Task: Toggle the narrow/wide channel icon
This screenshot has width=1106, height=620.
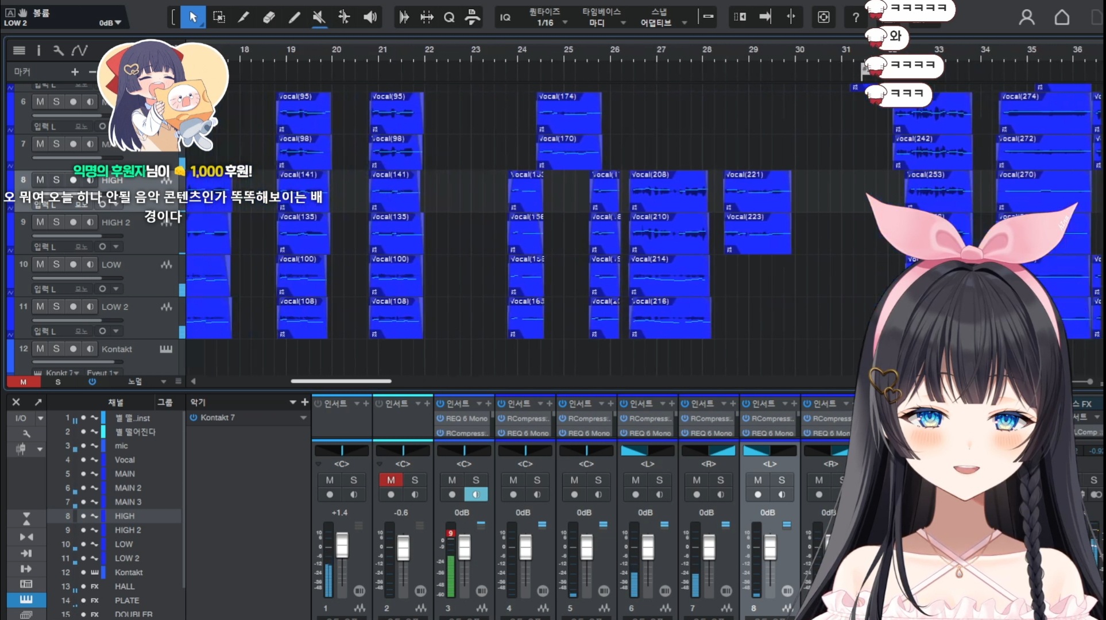Action: pos(26,537)
